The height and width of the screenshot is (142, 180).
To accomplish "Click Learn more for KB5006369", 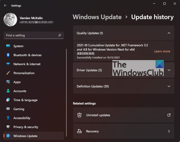I will (162, 51).
